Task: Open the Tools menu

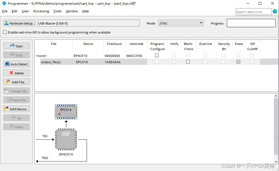Action: pyautogui.click(x=58, y=11)
